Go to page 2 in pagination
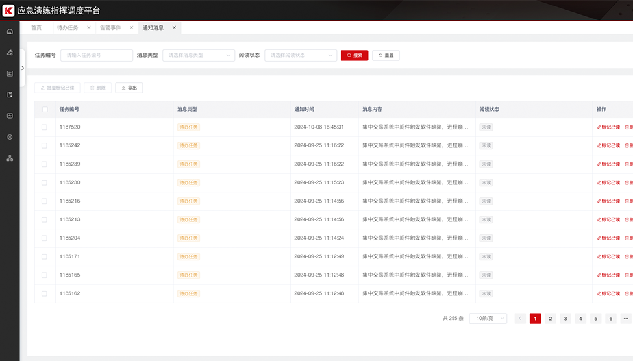This screenshot has width=633, height=361. click(551, 319)
